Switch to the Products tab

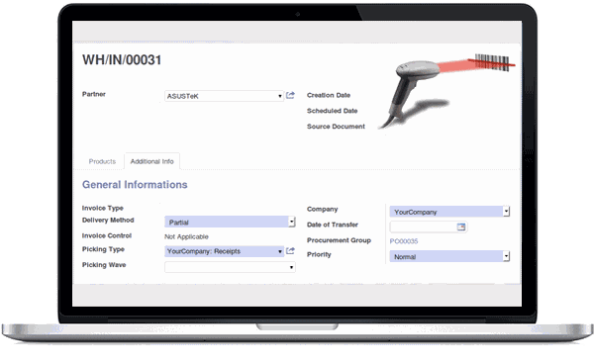click(102, 161)
